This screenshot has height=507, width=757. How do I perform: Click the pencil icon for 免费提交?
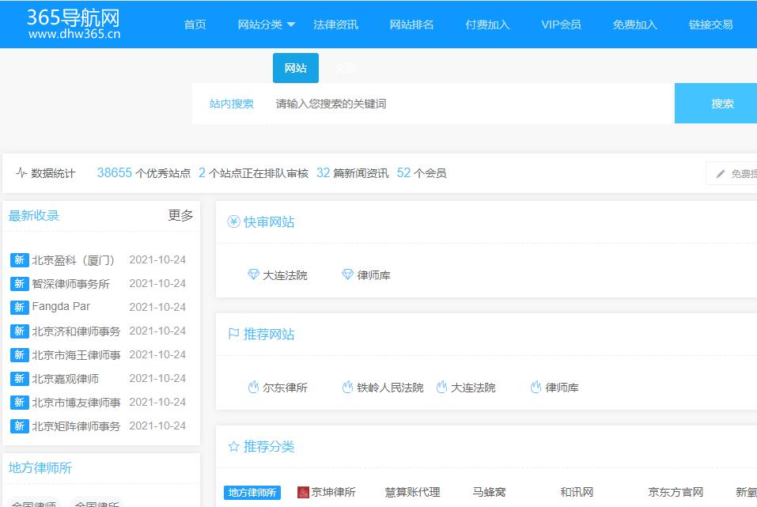click(721, 174)
